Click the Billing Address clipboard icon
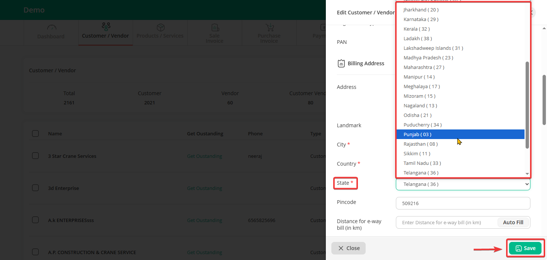 click(x=341, y=63)
